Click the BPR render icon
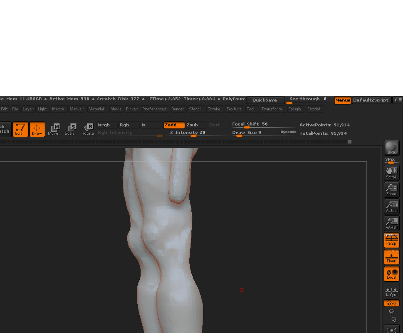The image size is (403, 333). [391, 148]
